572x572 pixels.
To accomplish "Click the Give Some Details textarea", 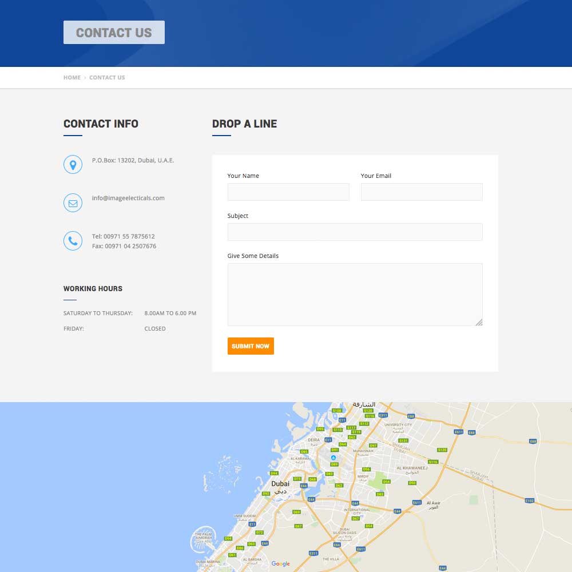I will click(x=355, y=294).
